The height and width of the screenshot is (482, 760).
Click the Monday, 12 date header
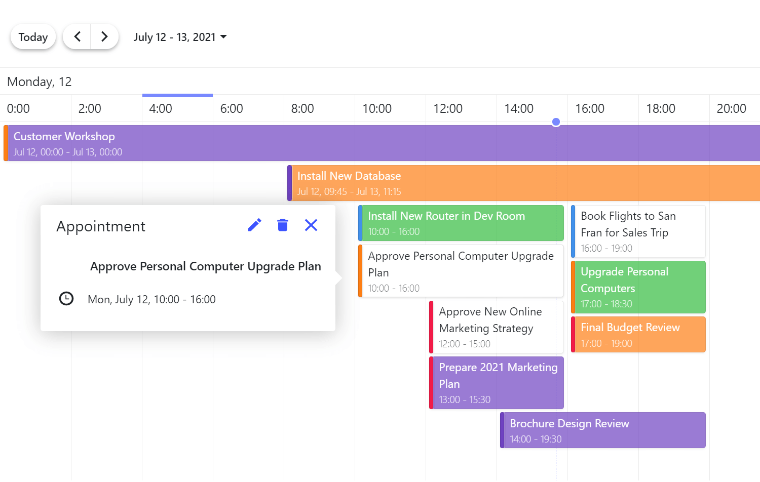(40, 82)
